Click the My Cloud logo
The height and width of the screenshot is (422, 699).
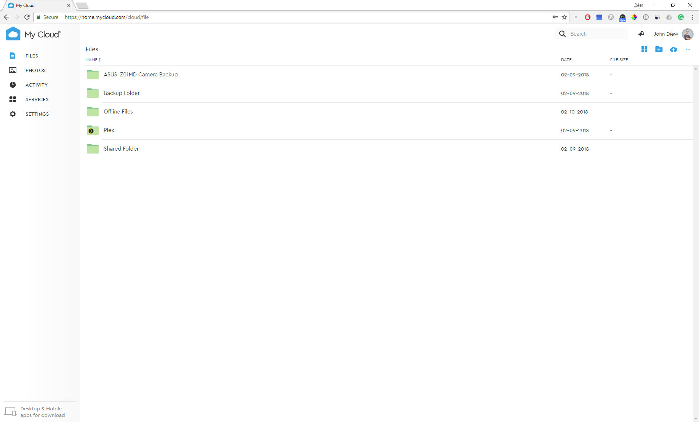pos(33,34)
